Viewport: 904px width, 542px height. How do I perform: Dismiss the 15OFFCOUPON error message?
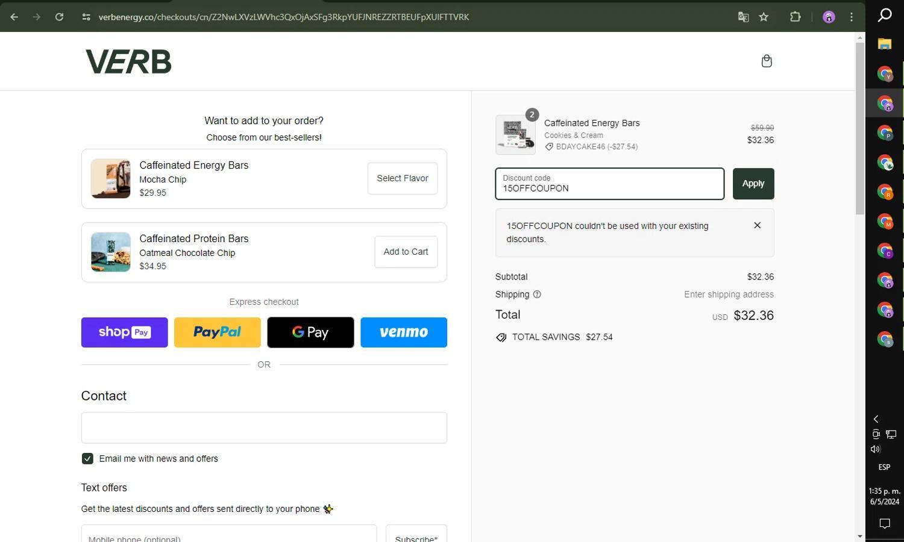[758, 225]
